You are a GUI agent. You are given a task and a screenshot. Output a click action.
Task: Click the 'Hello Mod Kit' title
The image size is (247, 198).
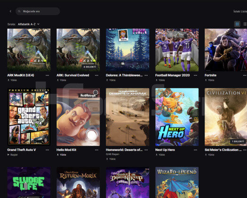[x=66, y=150]
